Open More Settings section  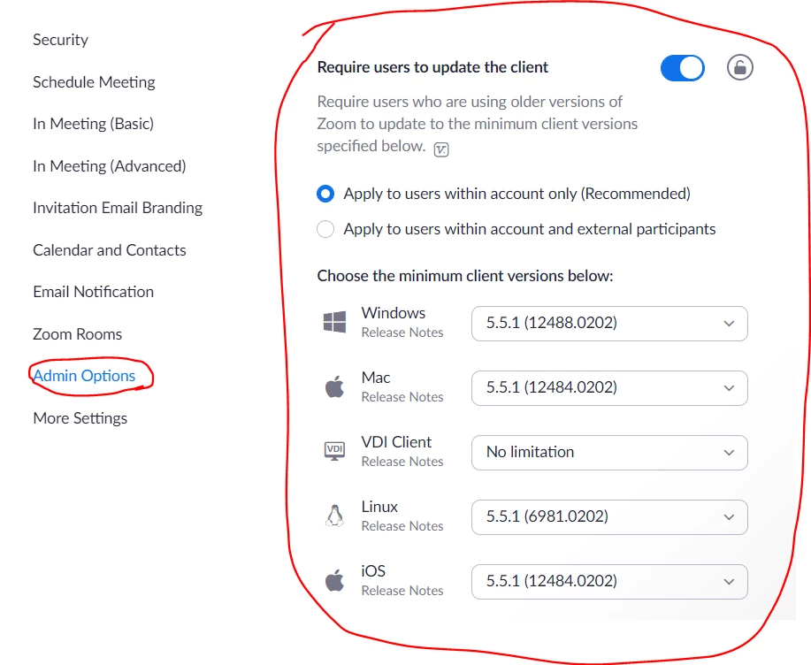click(80, 418)
